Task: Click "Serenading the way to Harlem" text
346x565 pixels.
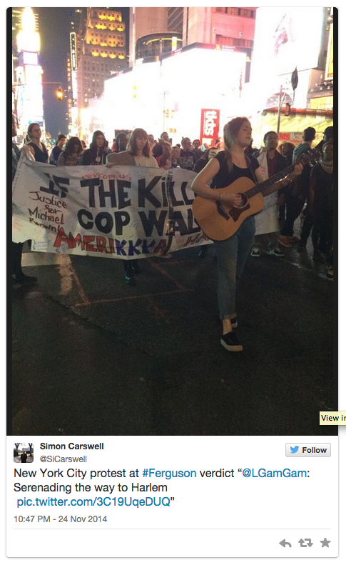Action: pyautogui.click(x=91, y=487)
